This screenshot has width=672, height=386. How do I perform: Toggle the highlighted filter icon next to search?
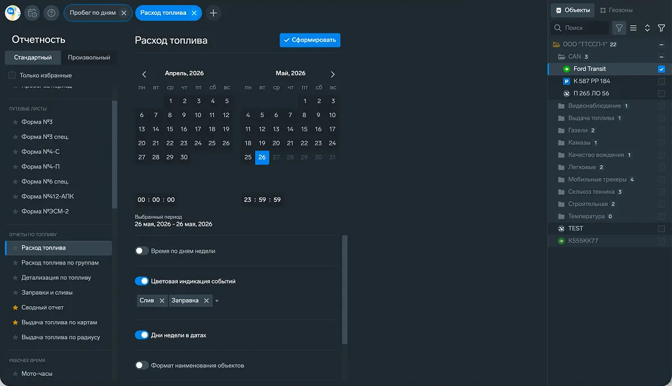pyautogui.click(x=619, y=28)
